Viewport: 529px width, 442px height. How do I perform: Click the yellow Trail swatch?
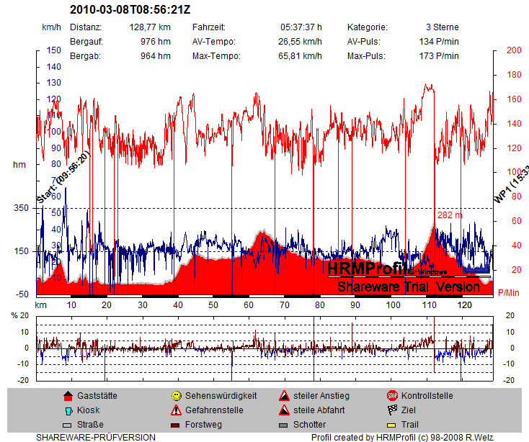[x=392, y=425]
